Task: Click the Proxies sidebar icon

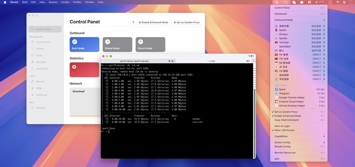Action: [33, 49]
